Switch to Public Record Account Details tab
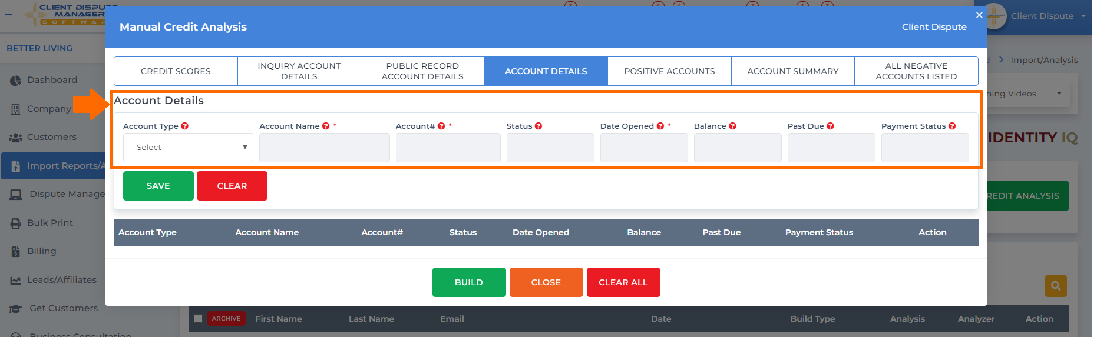The width and height of the screenshot is (1097, 337). coord(422,71)
